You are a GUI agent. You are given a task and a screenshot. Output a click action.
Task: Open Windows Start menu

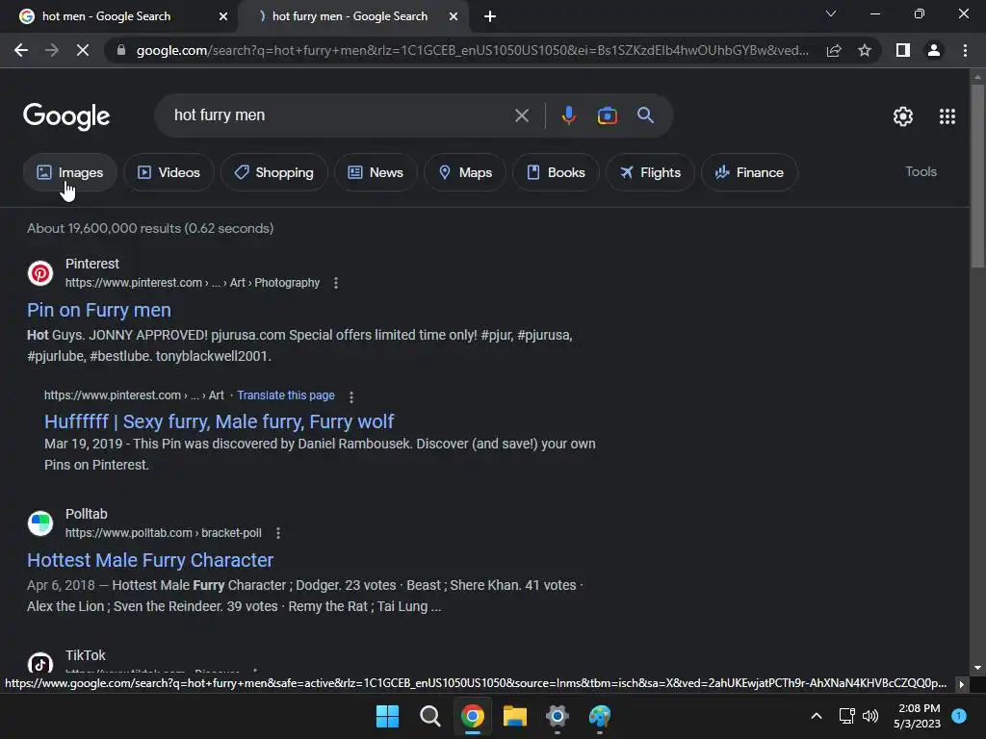point(387,716)
